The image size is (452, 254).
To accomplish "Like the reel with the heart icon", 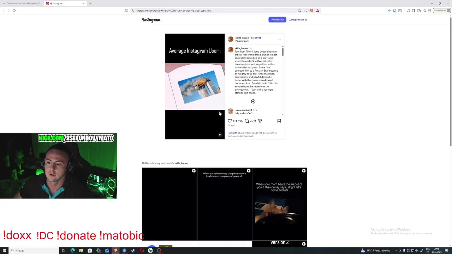I will tap(230, 121).
